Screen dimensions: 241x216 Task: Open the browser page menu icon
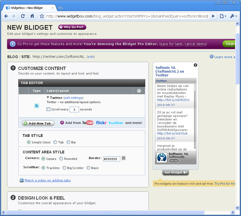(223, 16)
